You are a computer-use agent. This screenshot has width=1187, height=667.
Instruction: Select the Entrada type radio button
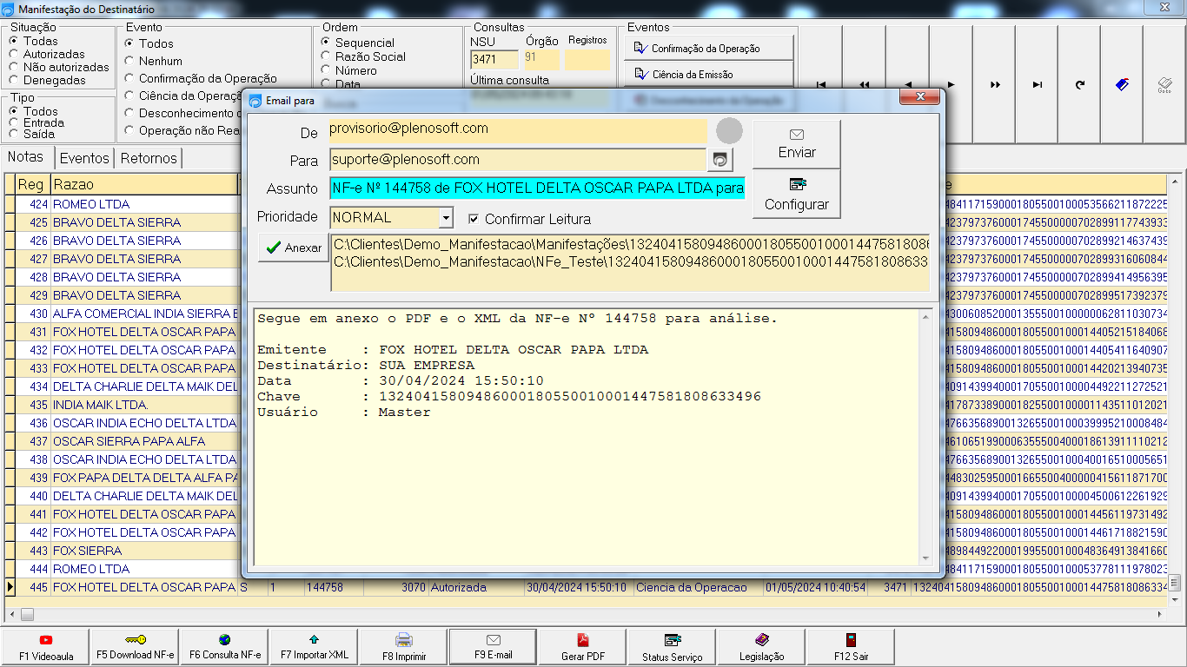(13, 122)
